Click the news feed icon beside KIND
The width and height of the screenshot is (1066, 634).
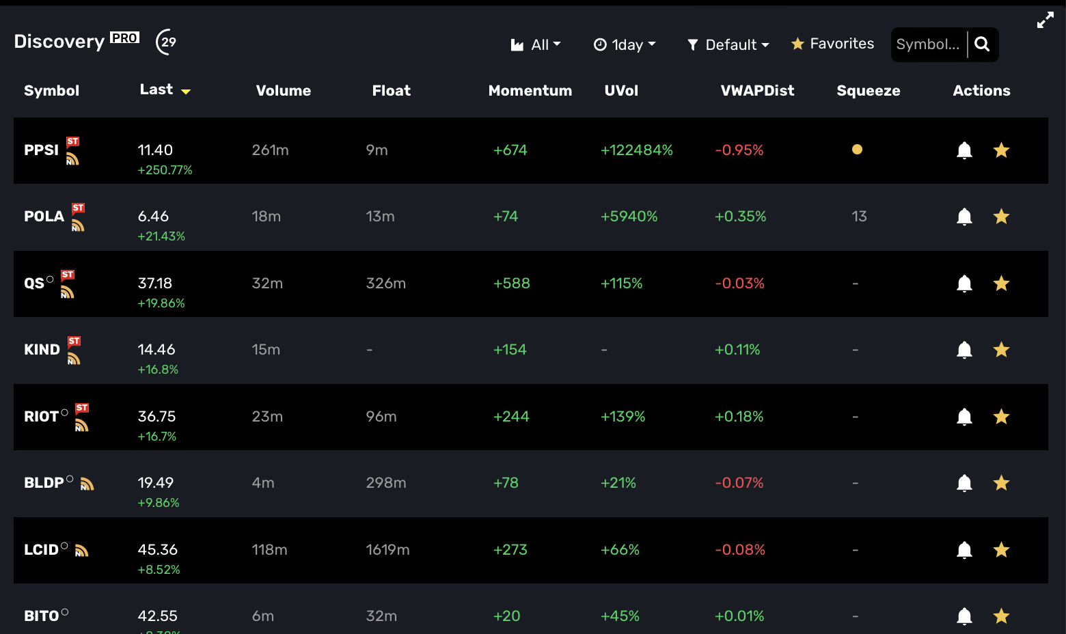click(x=74, y=359)
